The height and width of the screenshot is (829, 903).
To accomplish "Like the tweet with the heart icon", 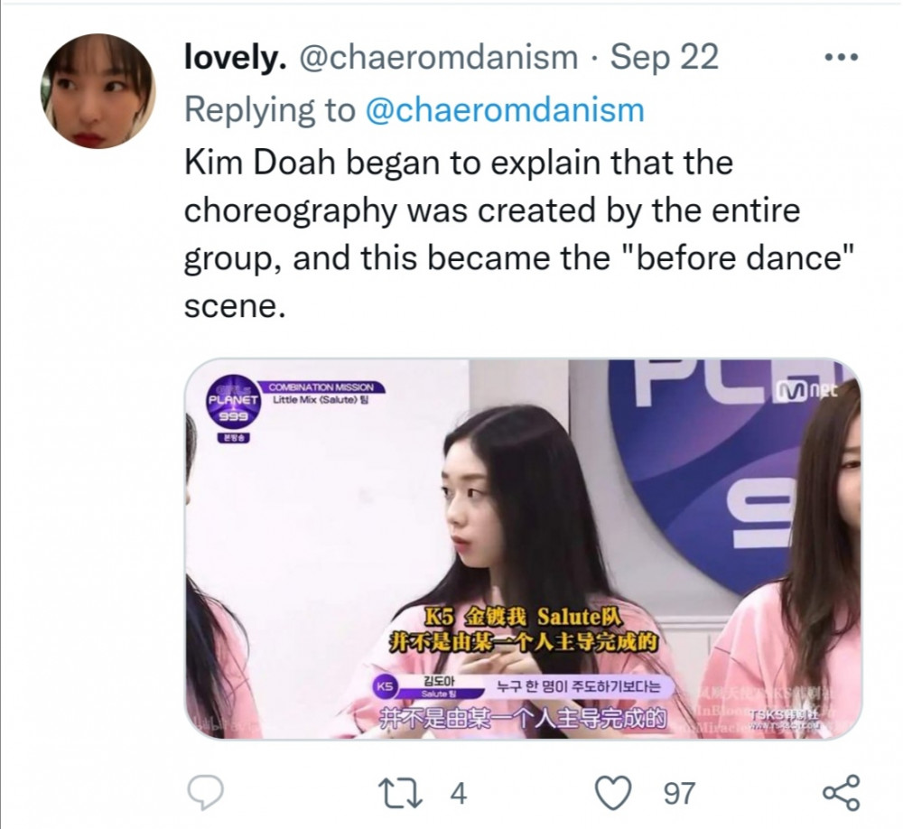I will (613, 793).
